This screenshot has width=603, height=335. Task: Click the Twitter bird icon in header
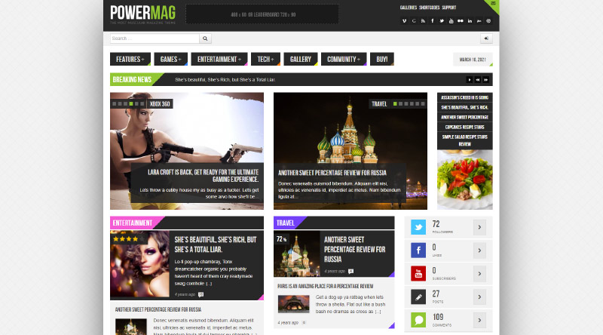point(442,21)
